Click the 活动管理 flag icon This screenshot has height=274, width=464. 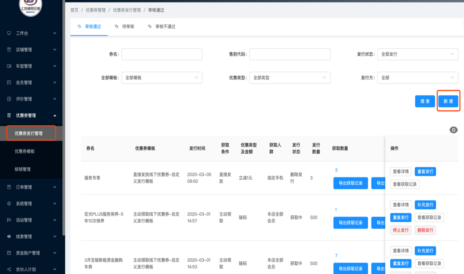tap(9, 220)
